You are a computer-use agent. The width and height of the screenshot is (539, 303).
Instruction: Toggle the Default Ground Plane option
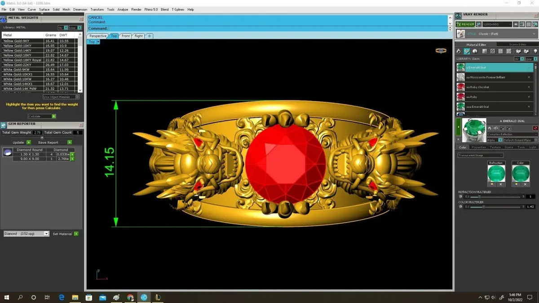[x=520, y=140]
